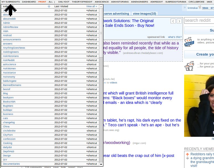Open ASKSCIENCE shortcut in top bar
214x168 pixels.
(102, 2)
